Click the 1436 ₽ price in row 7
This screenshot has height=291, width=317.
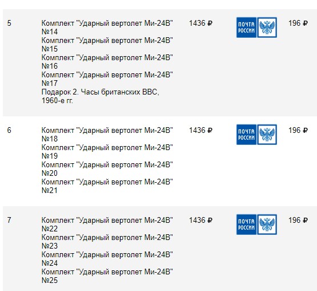[200, 220]
